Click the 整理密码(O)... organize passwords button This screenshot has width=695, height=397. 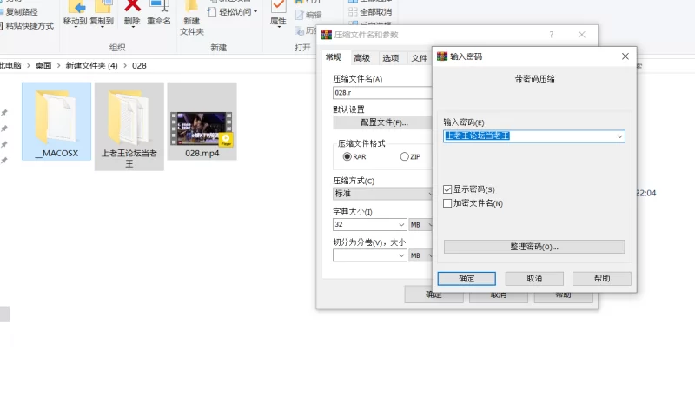pos(534,247)
